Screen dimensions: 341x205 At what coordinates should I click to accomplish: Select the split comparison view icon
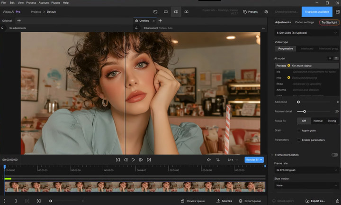coord(176,11)
